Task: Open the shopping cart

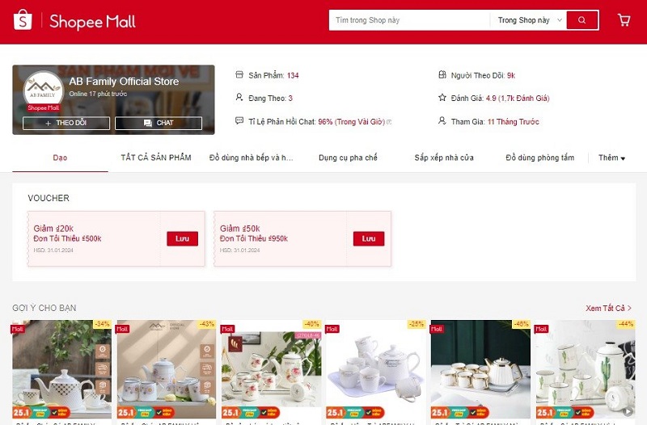Action: pyautogui.click(x=624, y=20)
